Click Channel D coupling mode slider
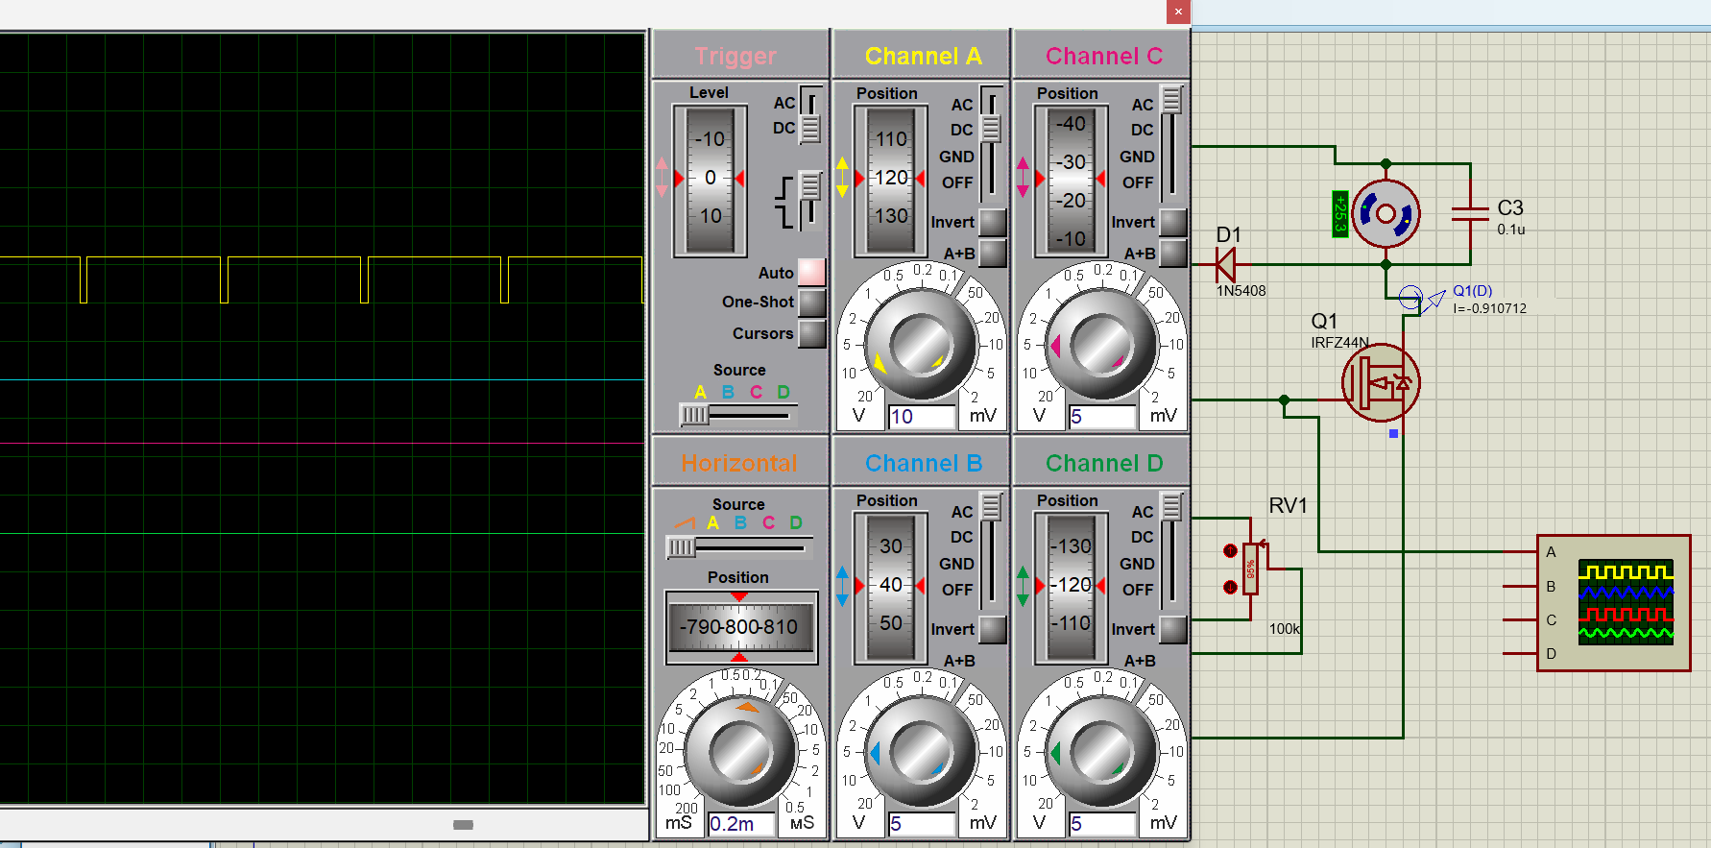Screen dimensions: 1711x848 (1170, 550)
